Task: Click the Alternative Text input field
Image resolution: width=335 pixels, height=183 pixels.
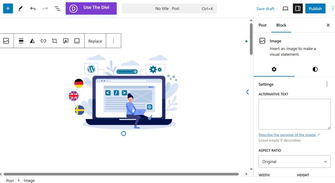Action: pos(294,114)
